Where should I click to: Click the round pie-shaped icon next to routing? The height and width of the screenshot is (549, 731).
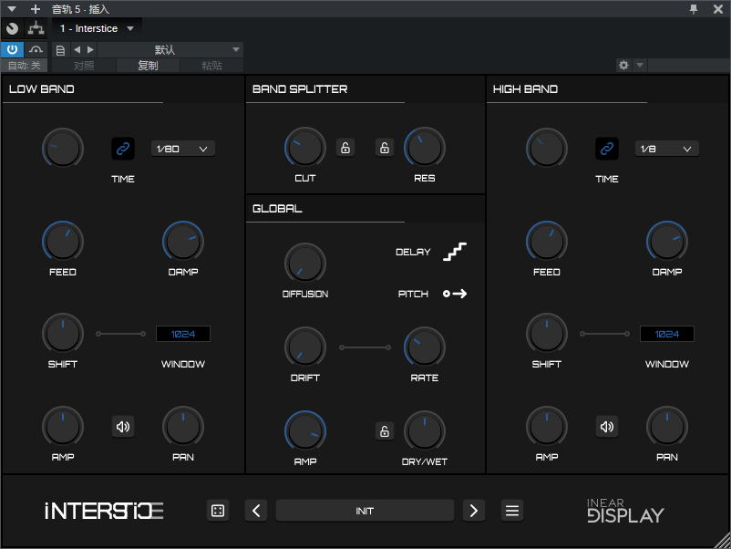click(12, 28)
